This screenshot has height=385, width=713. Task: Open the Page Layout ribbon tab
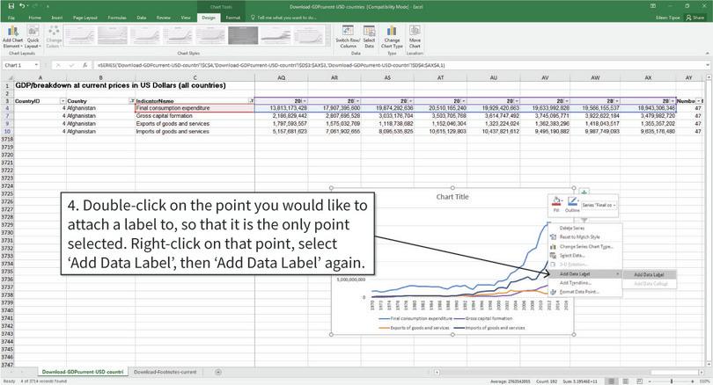pyautogui.click(x=85, y=18)
